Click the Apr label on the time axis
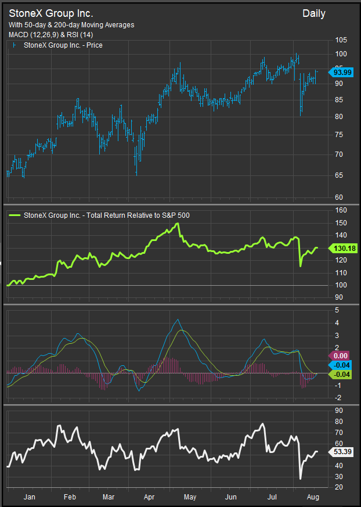 click(x=150, y=497)
